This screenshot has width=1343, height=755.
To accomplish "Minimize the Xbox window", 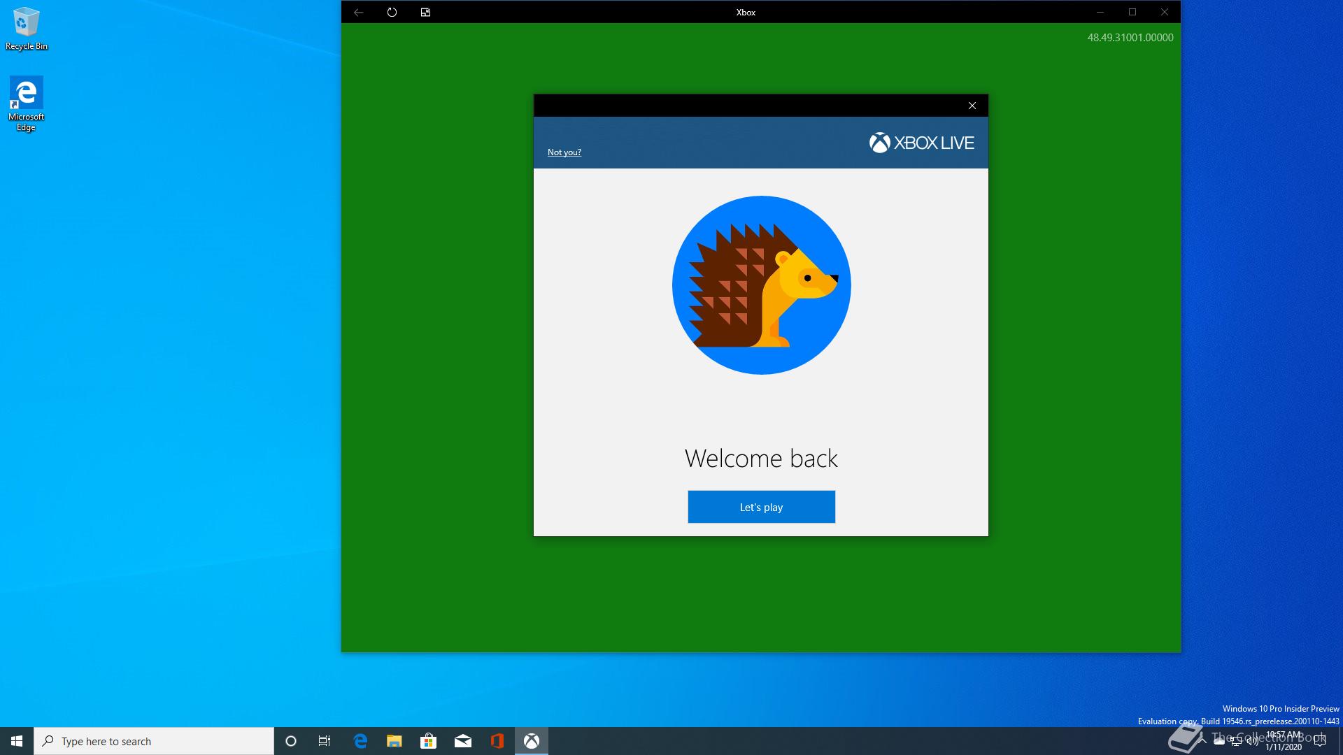I will pyautogui.click(x=1100, y=12).
